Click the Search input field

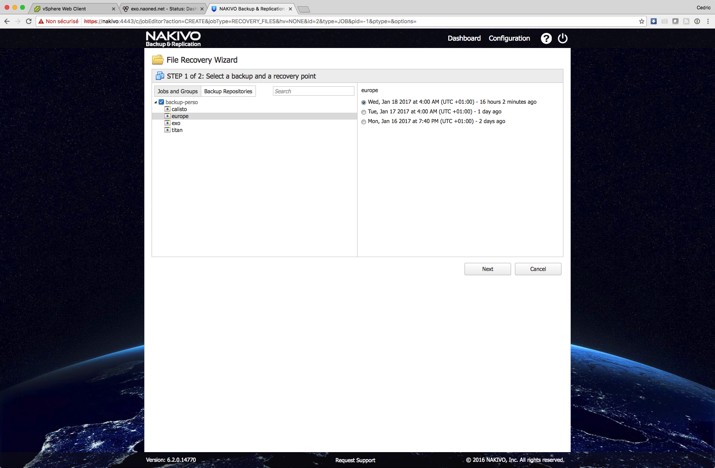point(313,91)
